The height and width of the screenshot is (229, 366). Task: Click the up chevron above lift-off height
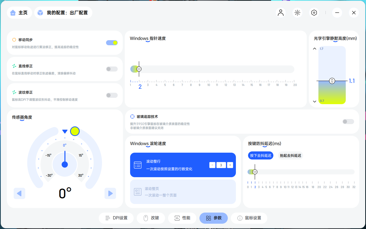point(314,49)
